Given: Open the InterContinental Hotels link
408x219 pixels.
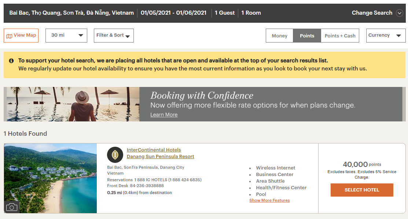Looking at the screenshot, I should click(x=154, y=150).
